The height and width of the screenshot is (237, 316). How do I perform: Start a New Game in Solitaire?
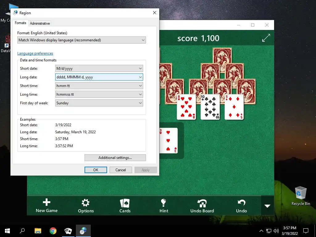coord(47,206)
